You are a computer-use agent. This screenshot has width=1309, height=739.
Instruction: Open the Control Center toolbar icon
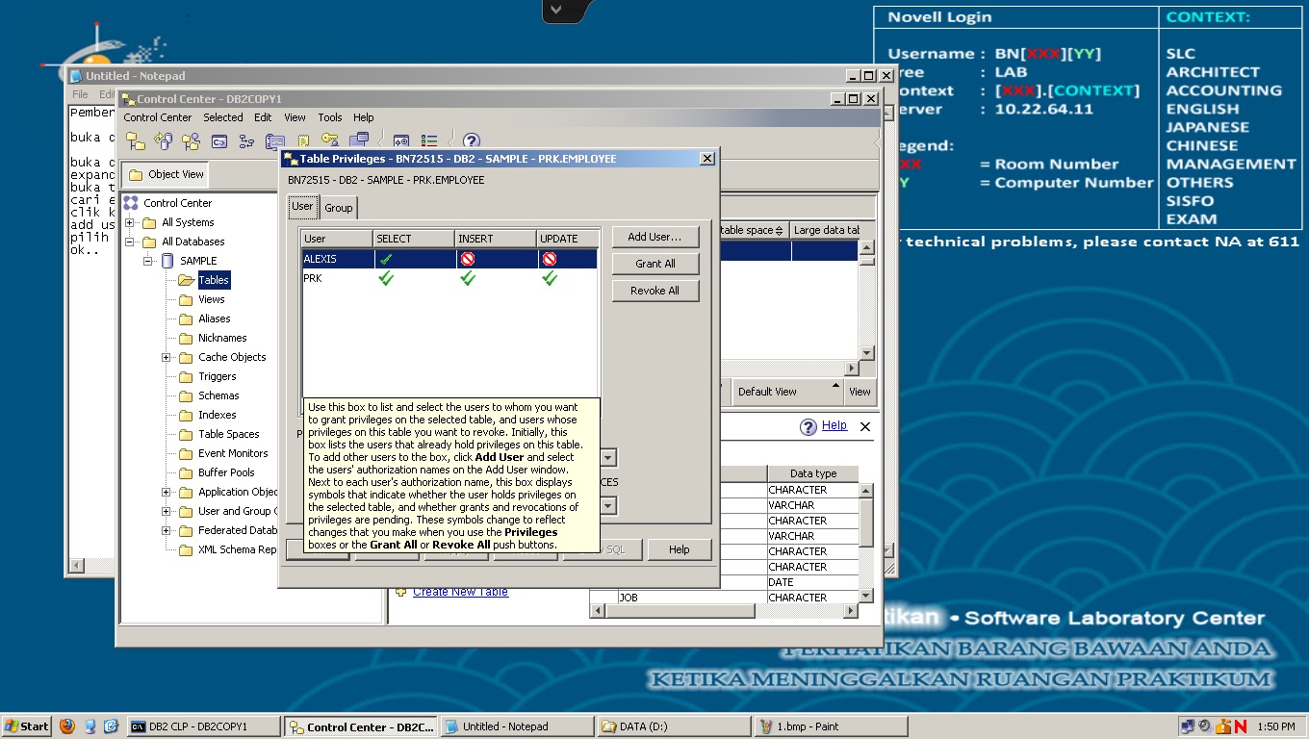click(x=136, y=141)
